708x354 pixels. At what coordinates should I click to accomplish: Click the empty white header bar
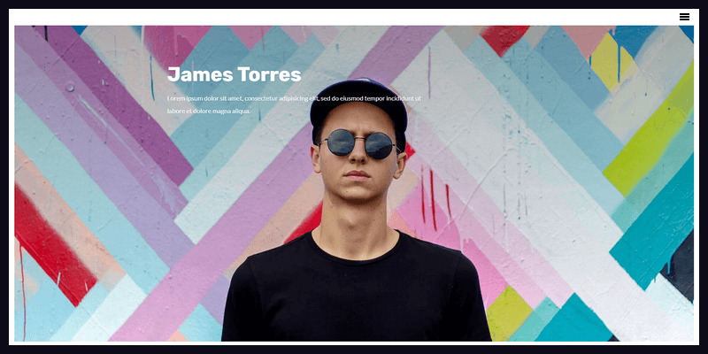tap(343, 17)
